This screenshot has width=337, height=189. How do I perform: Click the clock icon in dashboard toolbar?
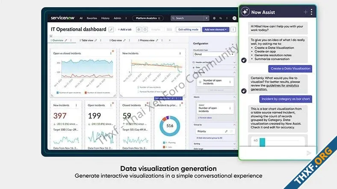tap(145, 29)
